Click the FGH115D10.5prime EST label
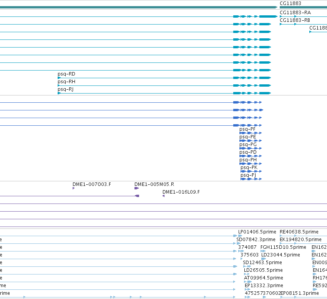This screenshot has width=327, height=299. [283, 247]
